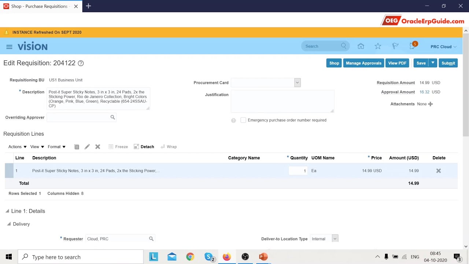Screen dimensions: 469x264
Task: Open PRC Cloud user menu
Action: pyautogui.click(x=443, y=47)
